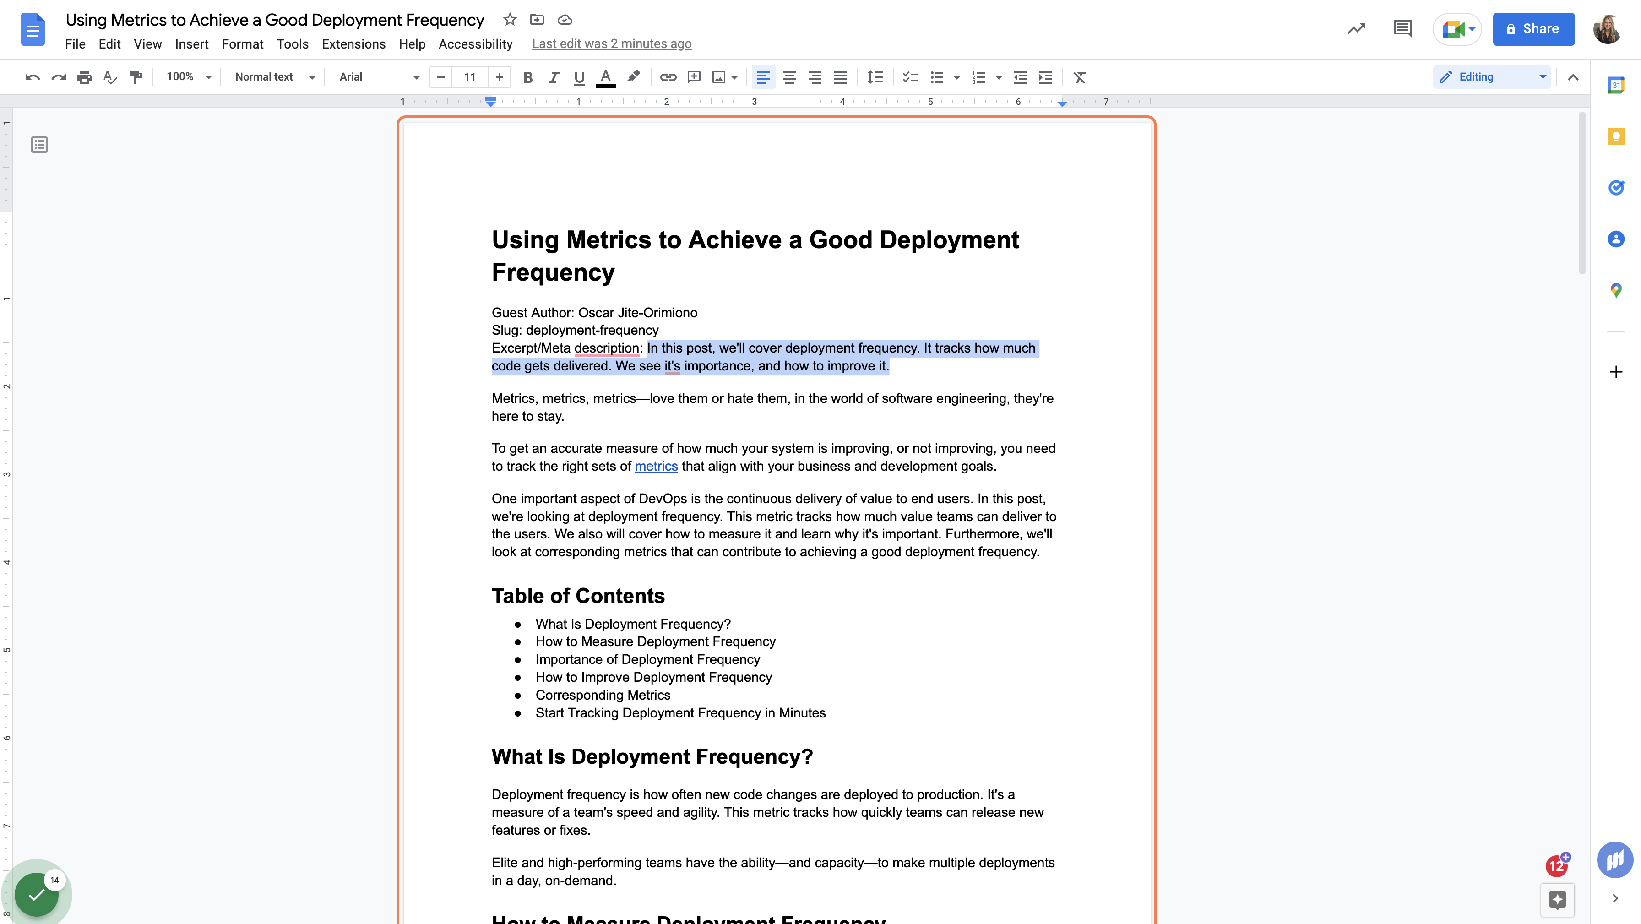Open the Accessibility menu

tap(475, 44)
